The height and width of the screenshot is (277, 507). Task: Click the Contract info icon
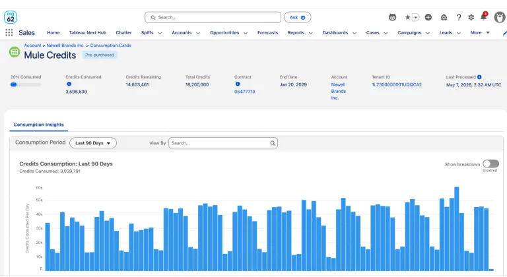238,84
